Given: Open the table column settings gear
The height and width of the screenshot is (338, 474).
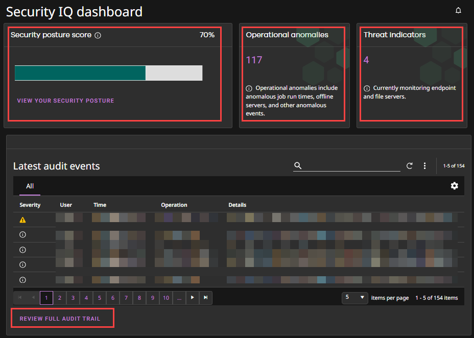Looking at the screenshot, I should point(454,186).
